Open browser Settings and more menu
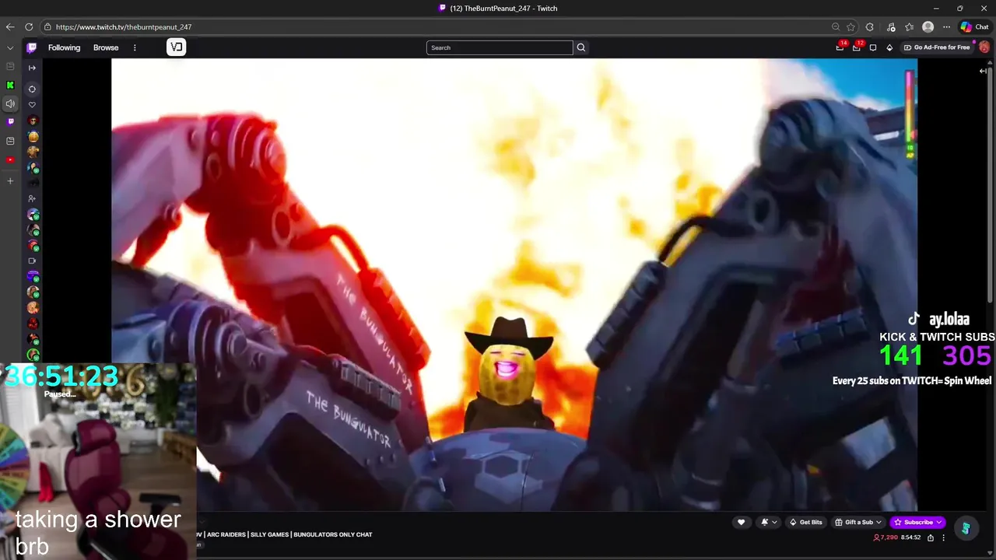This screenshot has width=996, height=560. pos(946,26)
